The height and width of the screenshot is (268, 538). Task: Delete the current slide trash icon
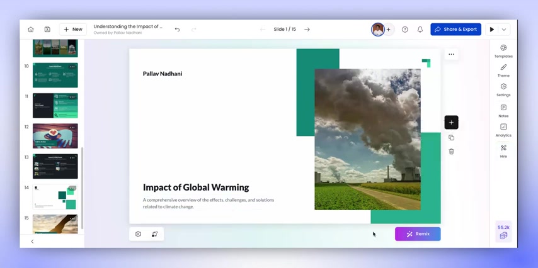(x=451, y=151)
